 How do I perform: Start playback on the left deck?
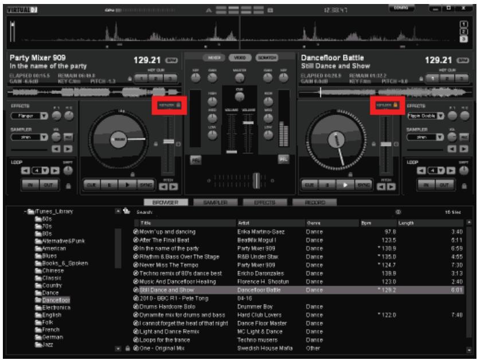127,185
